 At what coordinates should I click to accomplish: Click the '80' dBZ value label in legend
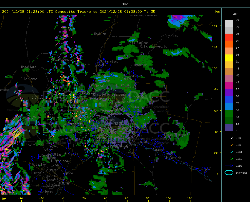tap(237, 20)
